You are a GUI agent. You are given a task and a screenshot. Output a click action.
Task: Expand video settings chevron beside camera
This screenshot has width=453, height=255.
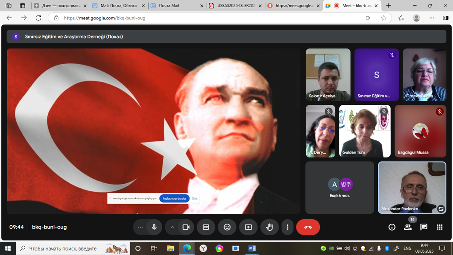173,227
